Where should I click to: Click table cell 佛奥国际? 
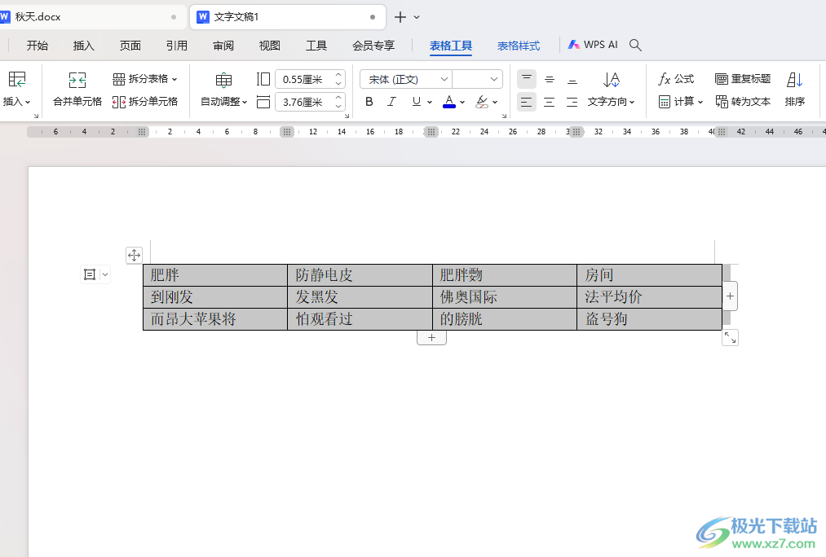click(505, 297)
